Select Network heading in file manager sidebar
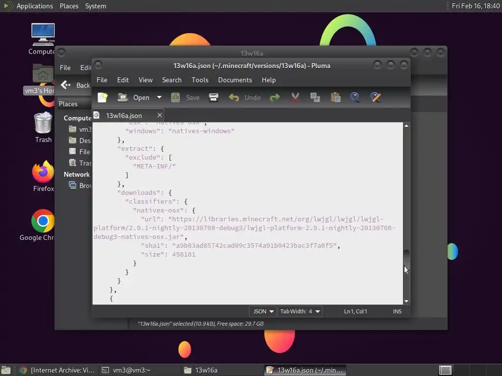Viewport: 502px width, 376px height. point(77,175)
